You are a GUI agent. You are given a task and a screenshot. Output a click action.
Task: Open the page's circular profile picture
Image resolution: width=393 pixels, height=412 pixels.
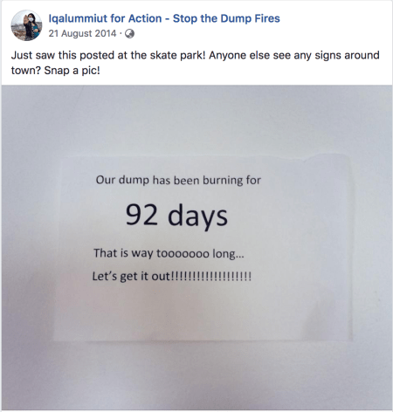click(x=26, y=25)
